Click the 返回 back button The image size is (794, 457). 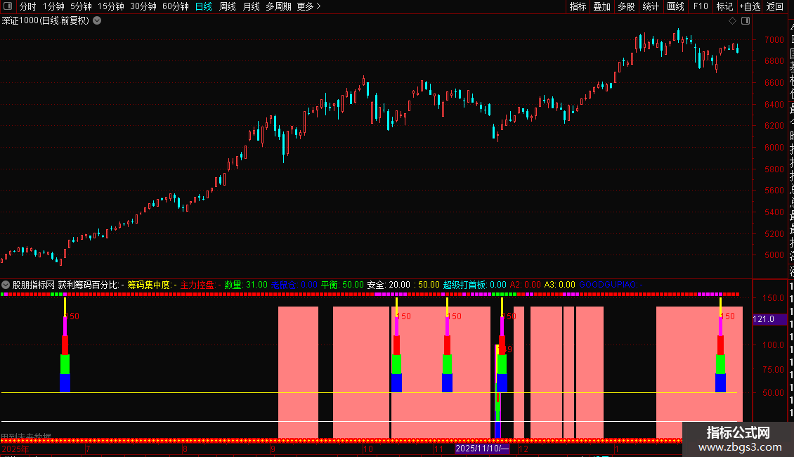coord(775,6)
